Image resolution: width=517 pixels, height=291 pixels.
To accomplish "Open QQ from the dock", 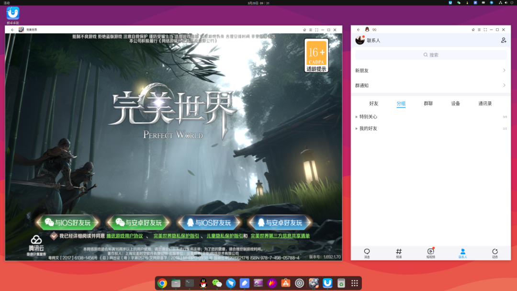I will click(203, 283).
